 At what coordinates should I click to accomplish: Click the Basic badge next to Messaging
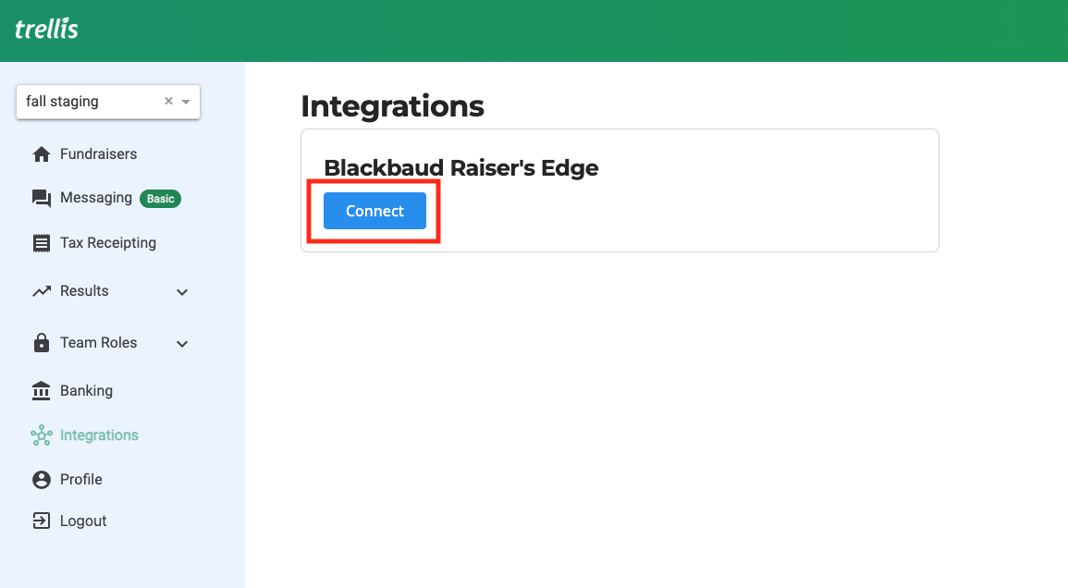point(160,198)
